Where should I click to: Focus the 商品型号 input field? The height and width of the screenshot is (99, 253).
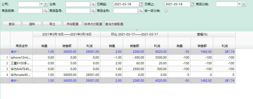(x=78, y=11)
